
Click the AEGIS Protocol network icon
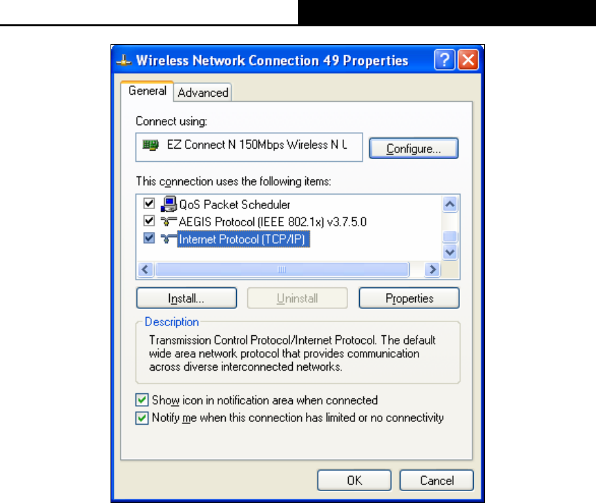click(x=168, y=222)
